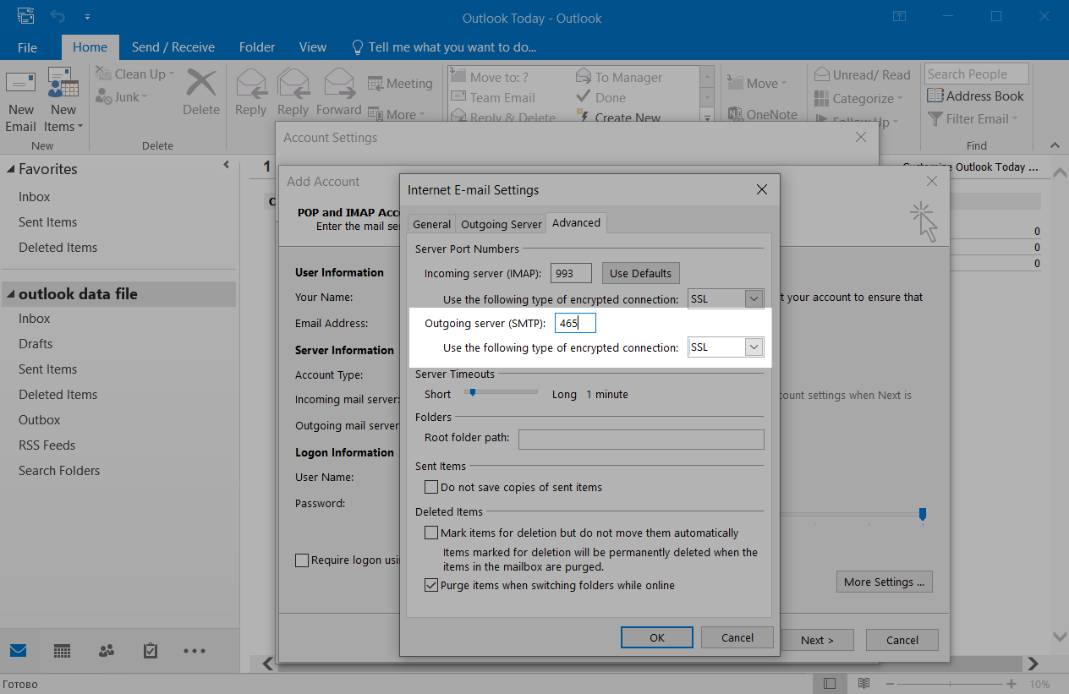Image resolution: width=1069 pixels, height=694 pixels.
Task: Open the SMTP encrypted connection dropdown
Action: 754,347
